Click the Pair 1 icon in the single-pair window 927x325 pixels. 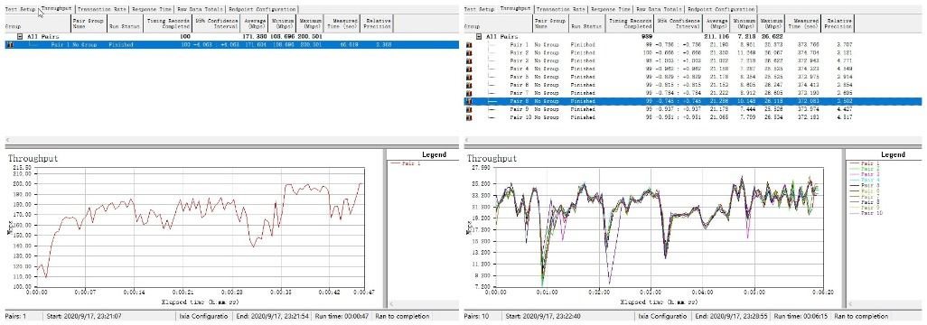[x=9, y=45]
